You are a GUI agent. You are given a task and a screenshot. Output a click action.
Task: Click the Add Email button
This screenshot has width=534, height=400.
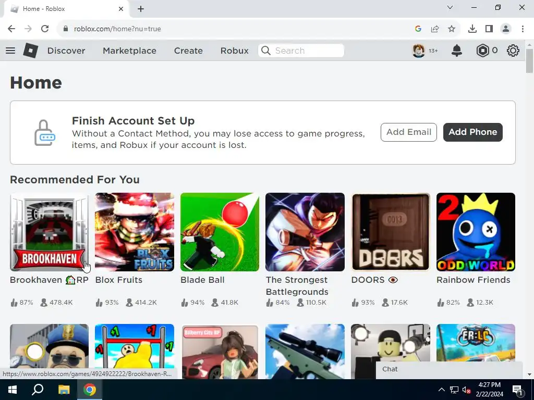click(x=409, y=132)
